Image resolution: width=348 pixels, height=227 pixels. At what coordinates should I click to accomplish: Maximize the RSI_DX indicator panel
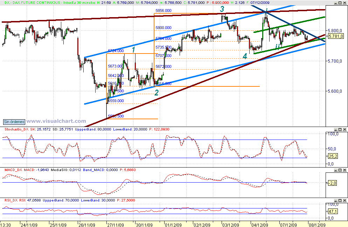pos(340,200)
